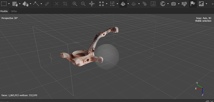The image size is (214, 102).
Task: Select the Rectangle Selection tool
Action: coord(4,4)
